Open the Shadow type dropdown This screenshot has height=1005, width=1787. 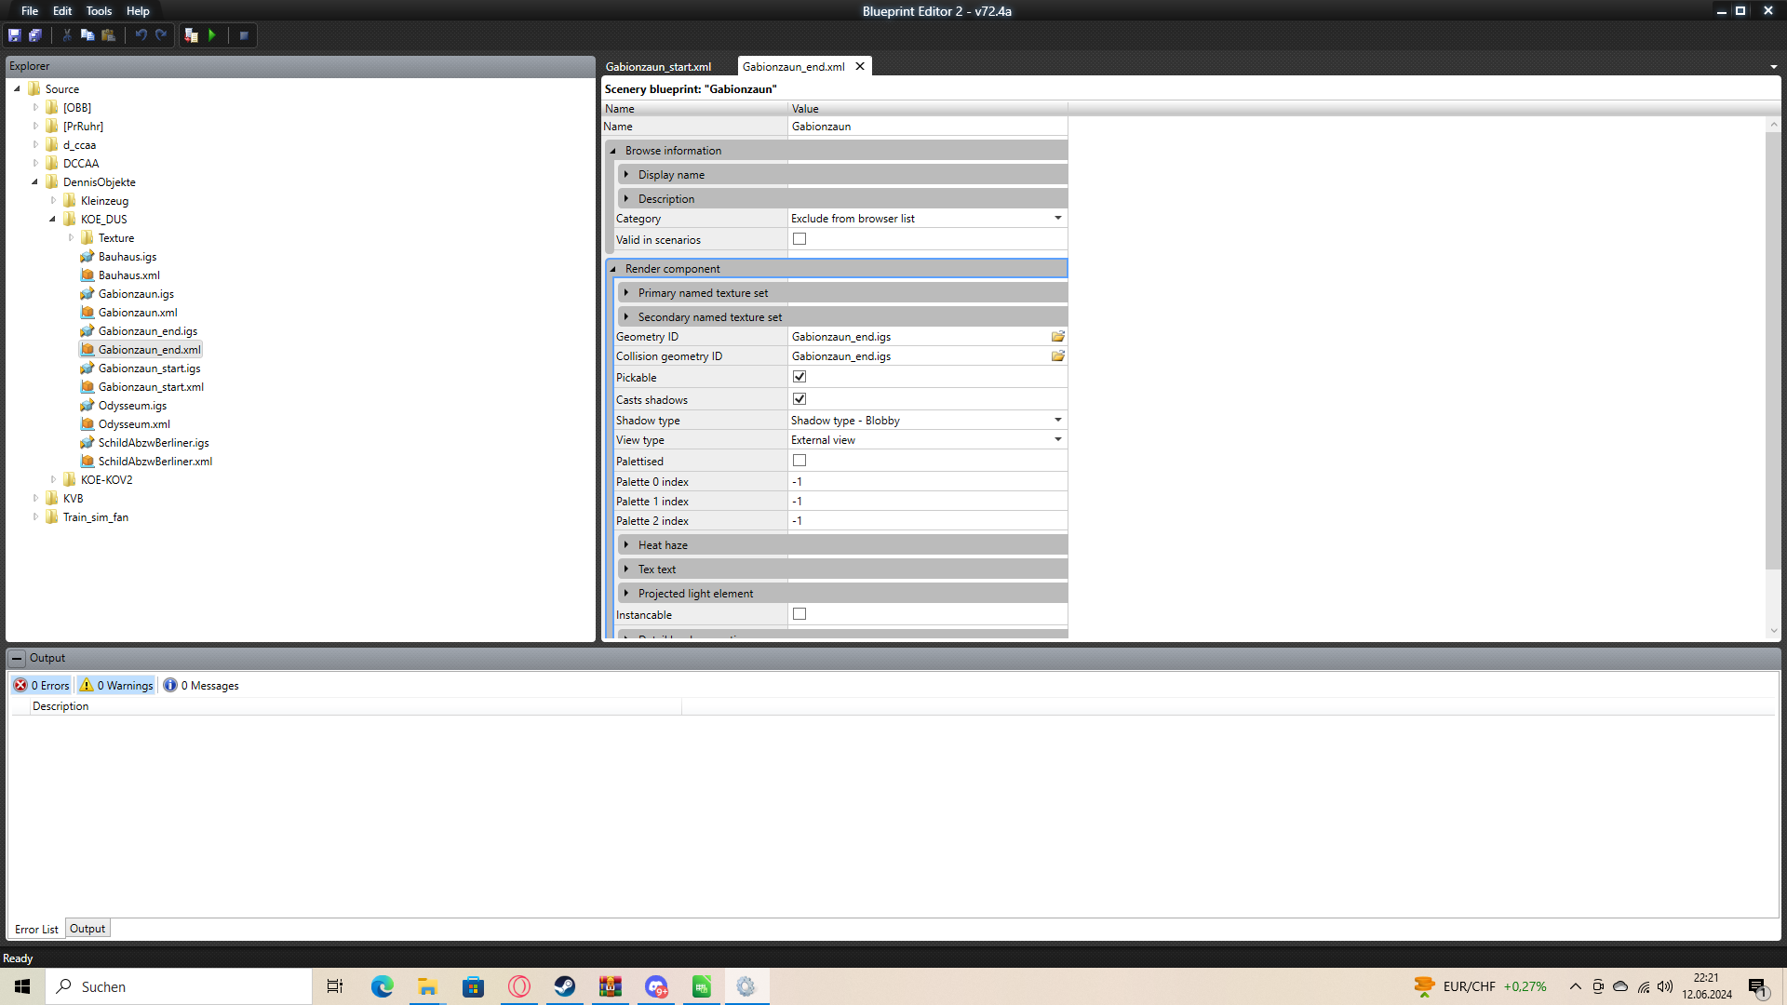(x=1057, y=421)
